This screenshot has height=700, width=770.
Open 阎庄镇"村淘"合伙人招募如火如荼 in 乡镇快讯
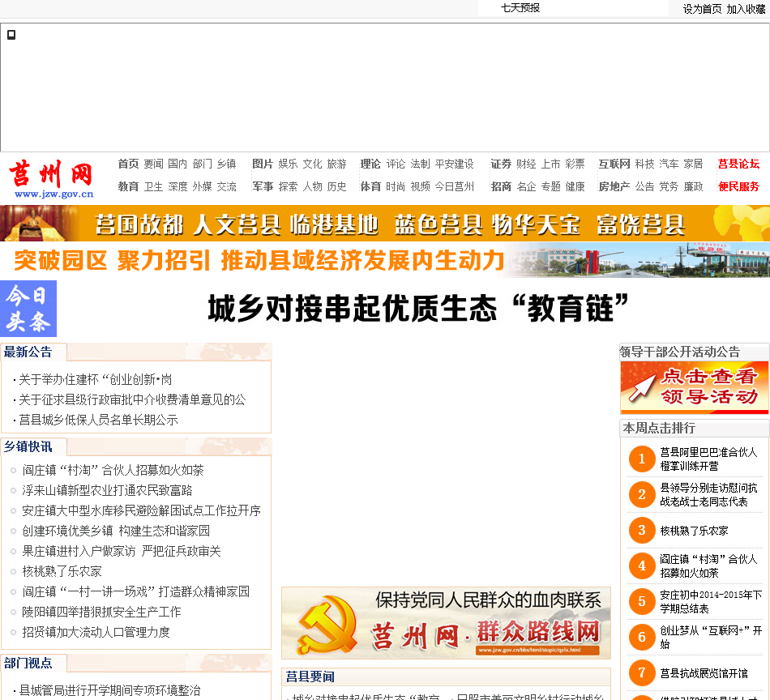[113, 470]
